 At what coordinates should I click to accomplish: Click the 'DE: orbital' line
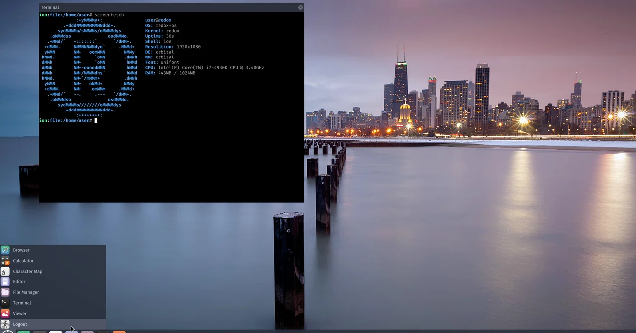point(159,52)
